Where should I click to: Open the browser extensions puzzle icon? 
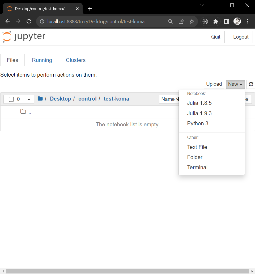coord(216,22)
